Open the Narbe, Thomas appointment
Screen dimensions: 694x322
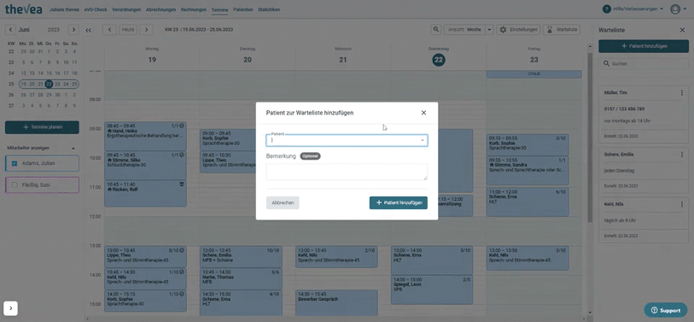pos(241,278)
